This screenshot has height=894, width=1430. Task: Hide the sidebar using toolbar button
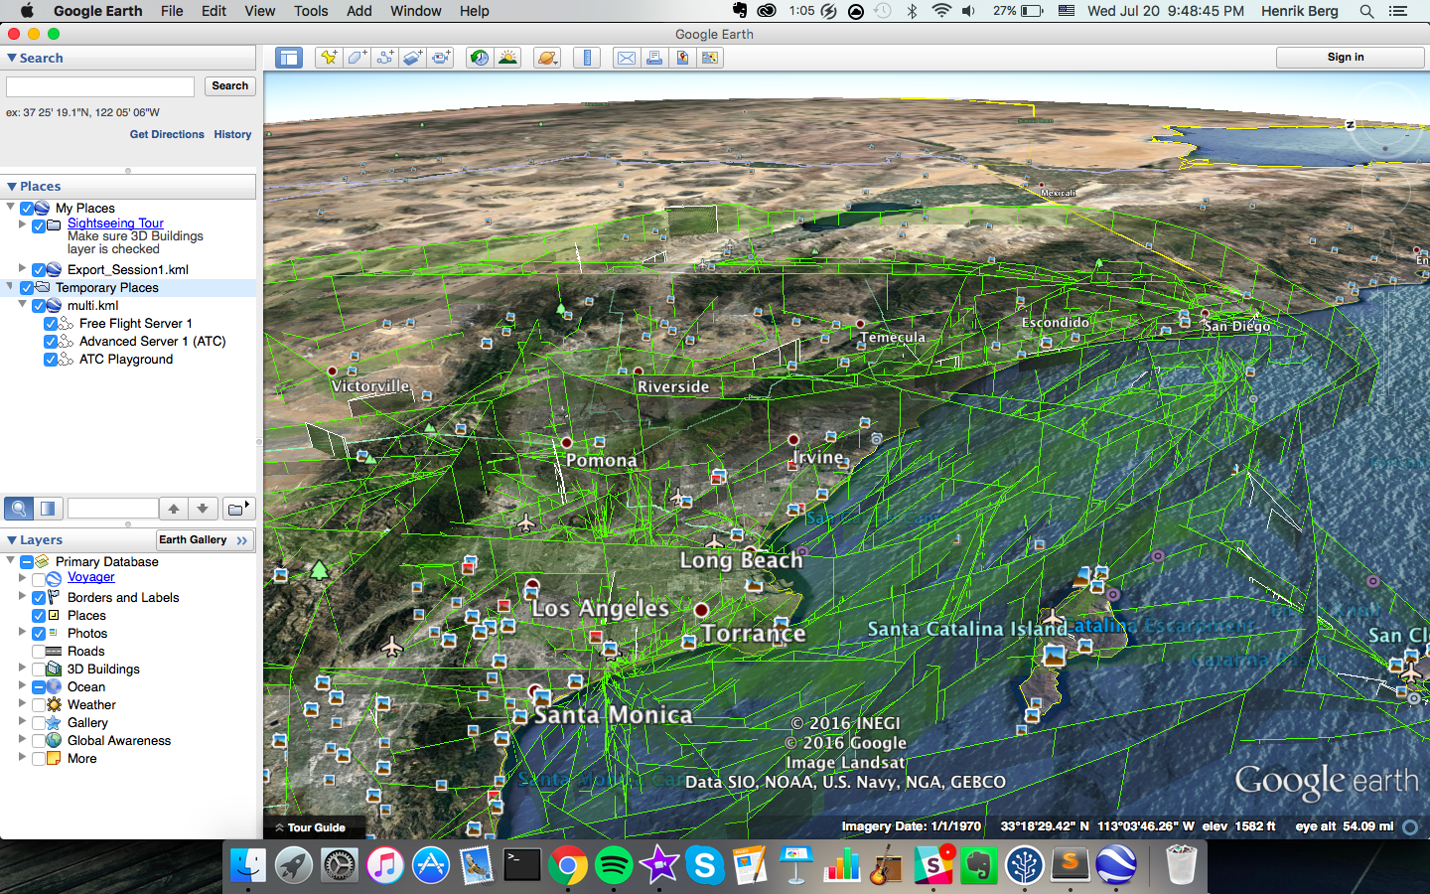pyautogui.click(x=289, y=58)
